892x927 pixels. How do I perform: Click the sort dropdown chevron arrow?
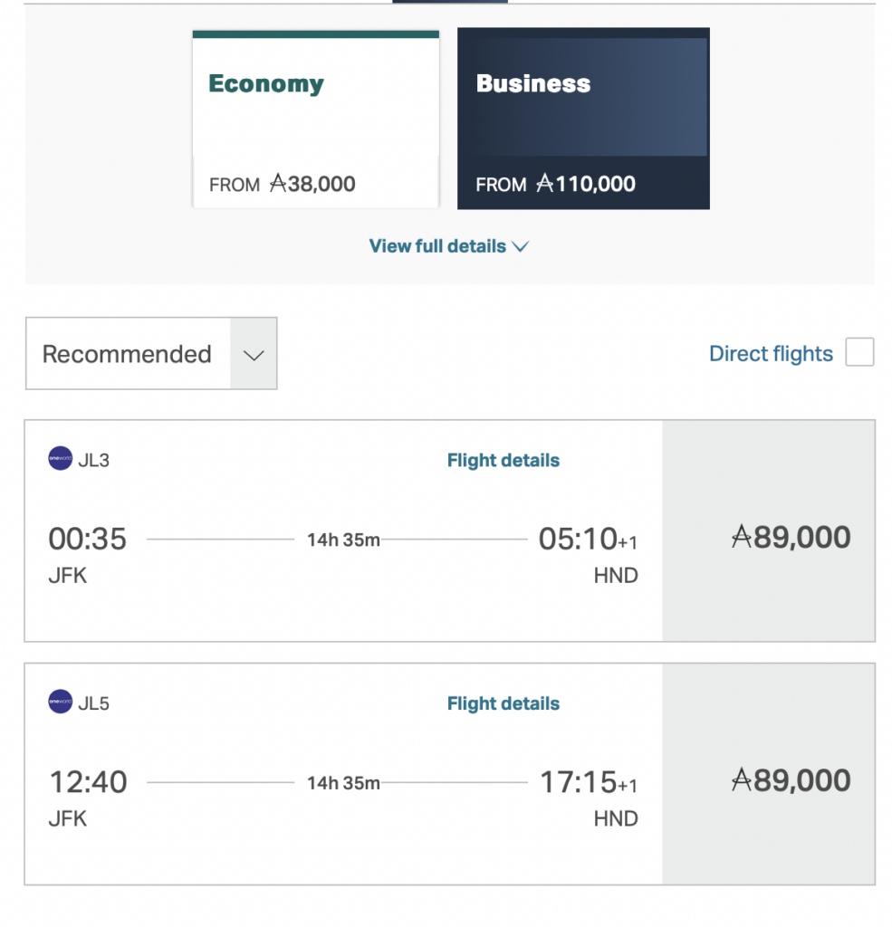click(254, 354)
